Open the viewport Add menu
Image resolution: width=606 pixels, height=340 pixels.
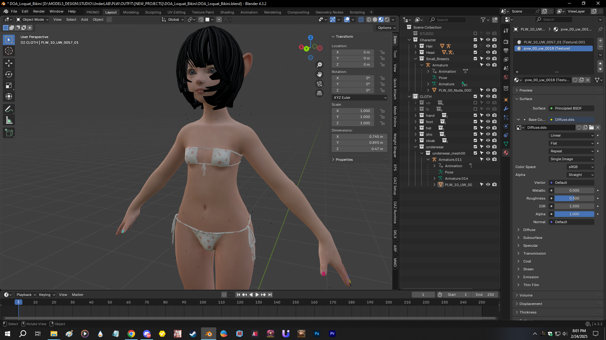click(84, 20)
